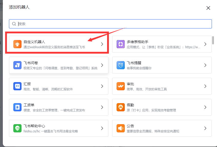Image resolution: width=217 pixels, height=147 pixels.
Task: Click description 应用模式，让「表格」秒变「业务系统」
Action: coord(163,47)
